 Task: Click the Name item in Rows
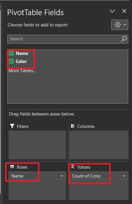tap(37, 176)
